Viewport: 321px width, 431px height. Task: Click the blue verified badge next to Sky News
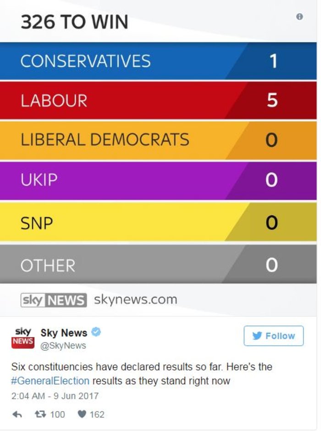pos(96,332)
